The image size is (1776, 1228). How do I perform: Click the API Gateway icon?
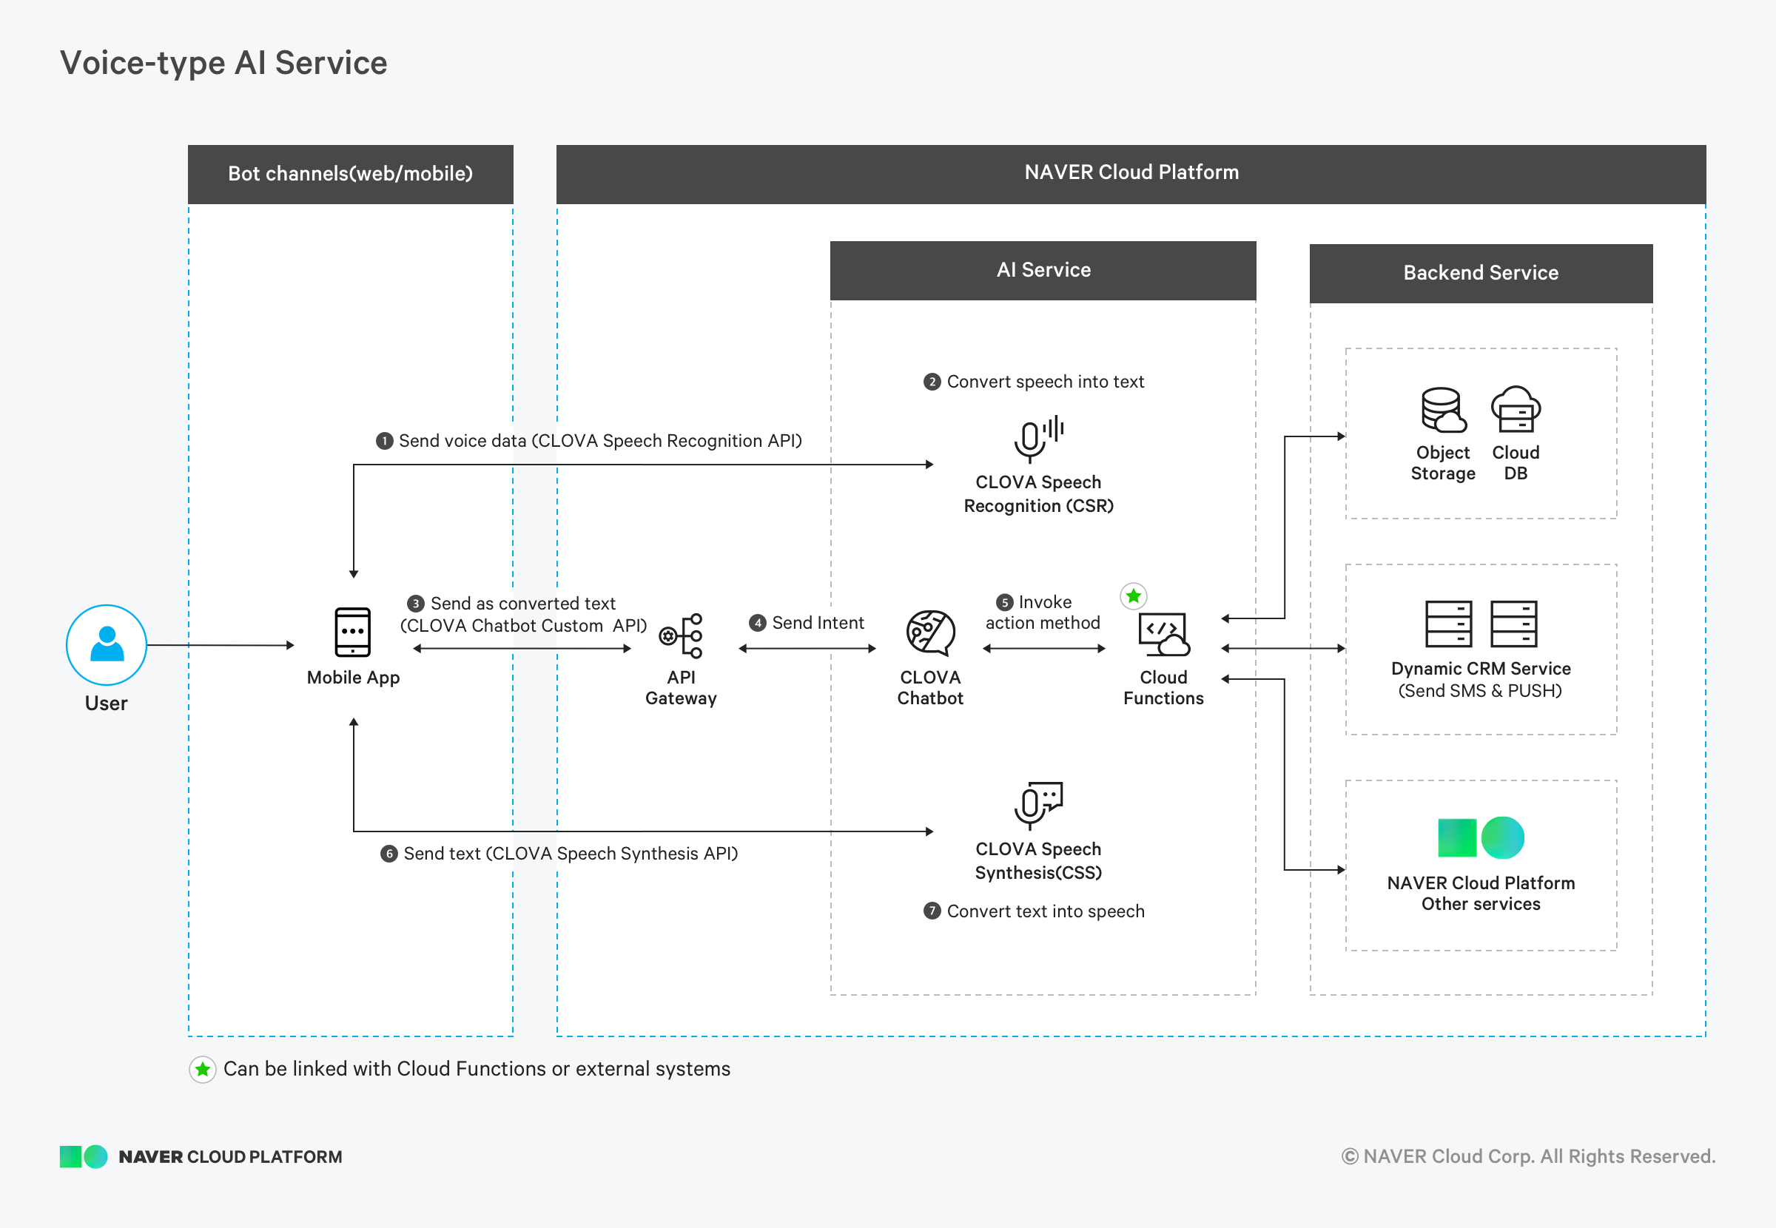coord(681,635)
